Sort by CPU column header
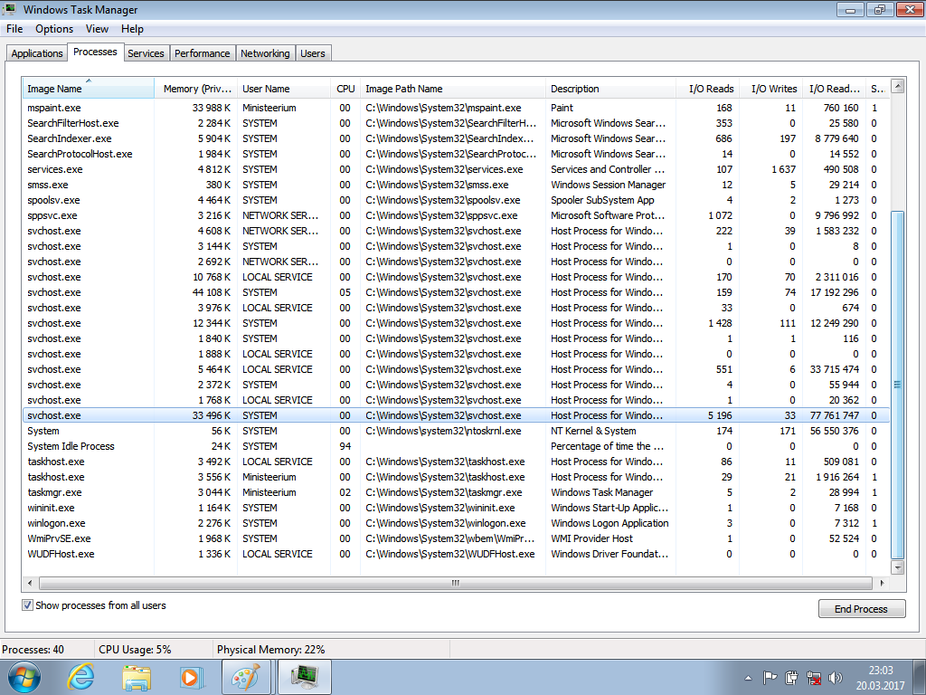This screenshot has height=695, width=926. (x=345, y=89)
